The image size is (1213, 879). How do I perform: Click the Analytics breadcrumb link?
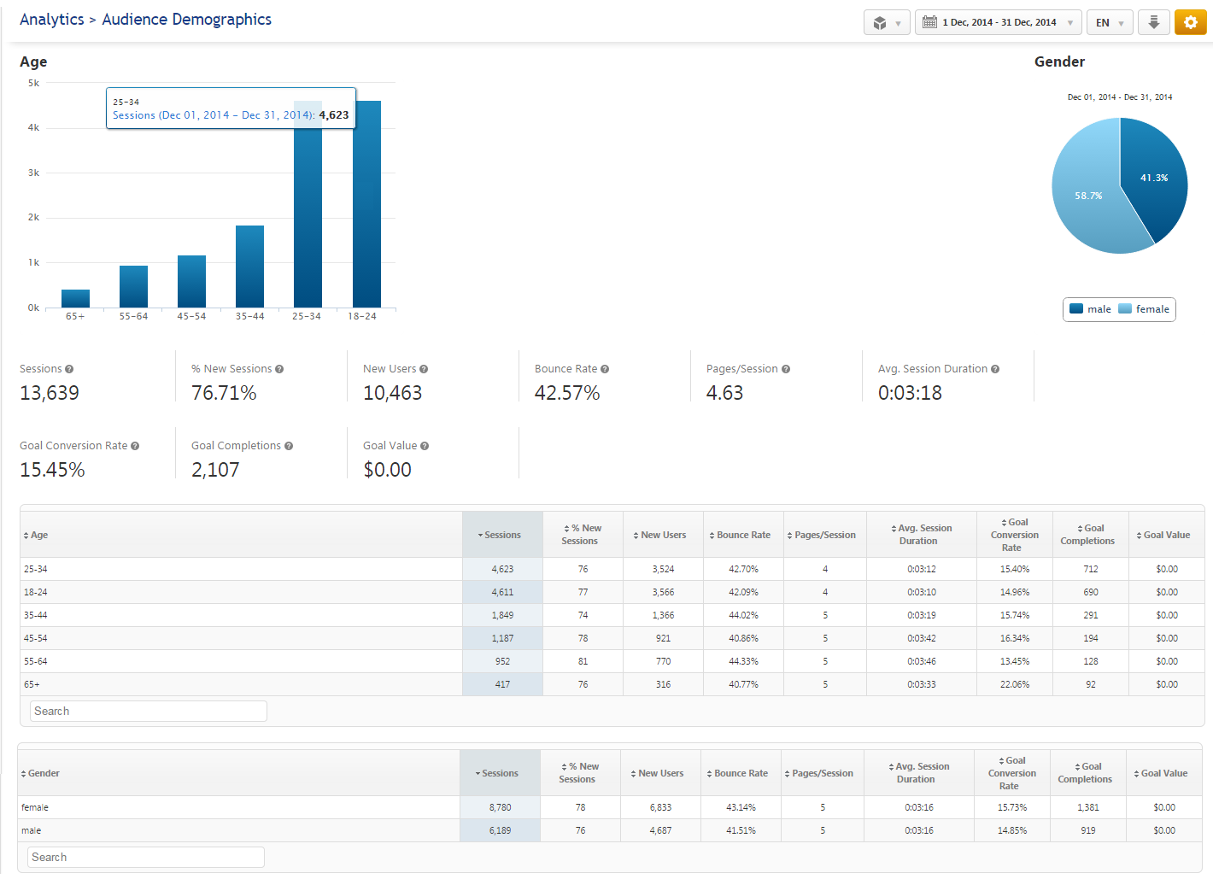click(51, 20)
